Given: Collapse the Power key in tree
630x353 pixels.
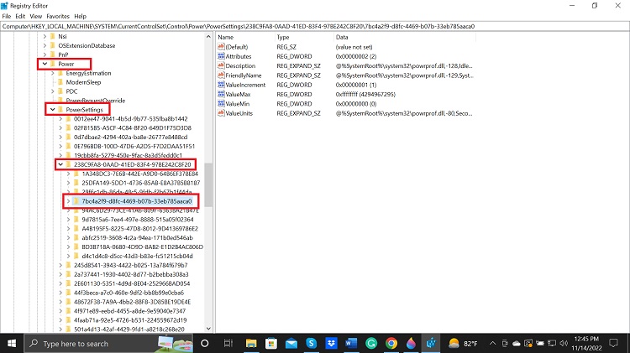Looking at the screenshot, I should click(x=44, y=64).
